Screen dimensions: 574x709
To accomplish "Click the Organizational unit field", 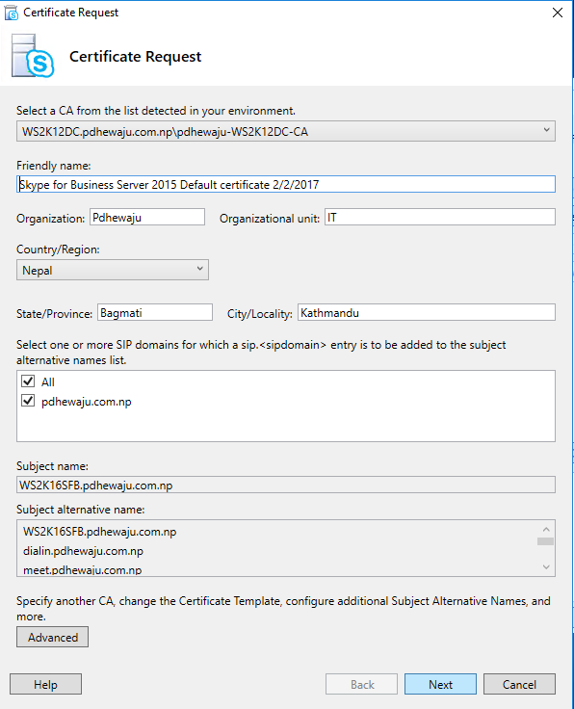I will (440, 217).
